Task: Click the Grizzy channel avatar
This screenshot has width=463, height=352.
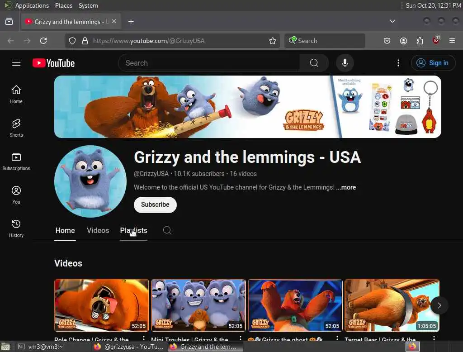Action: tap(90, 181)
